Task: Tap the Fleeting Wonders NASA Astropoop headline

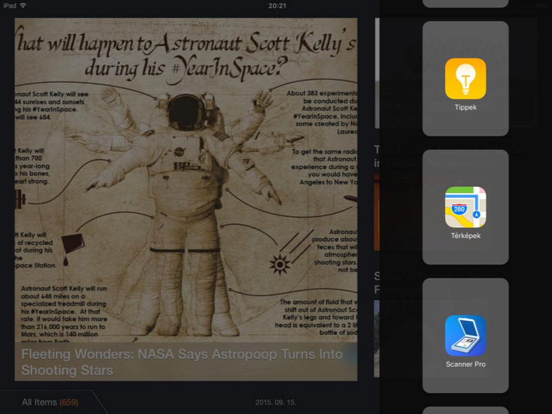Action: pyautogui.click(x=181, y=362)
